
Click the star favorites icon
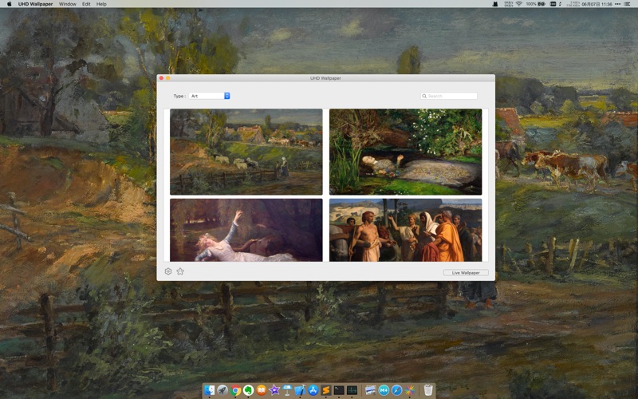click(180, 271)
